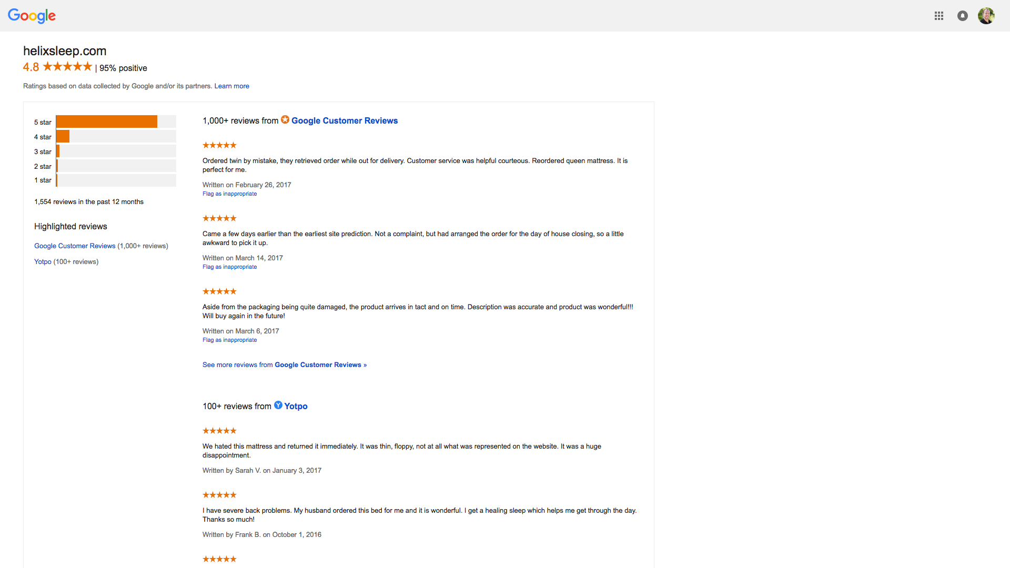Click the Yotpo logo icon

(278, 405)
